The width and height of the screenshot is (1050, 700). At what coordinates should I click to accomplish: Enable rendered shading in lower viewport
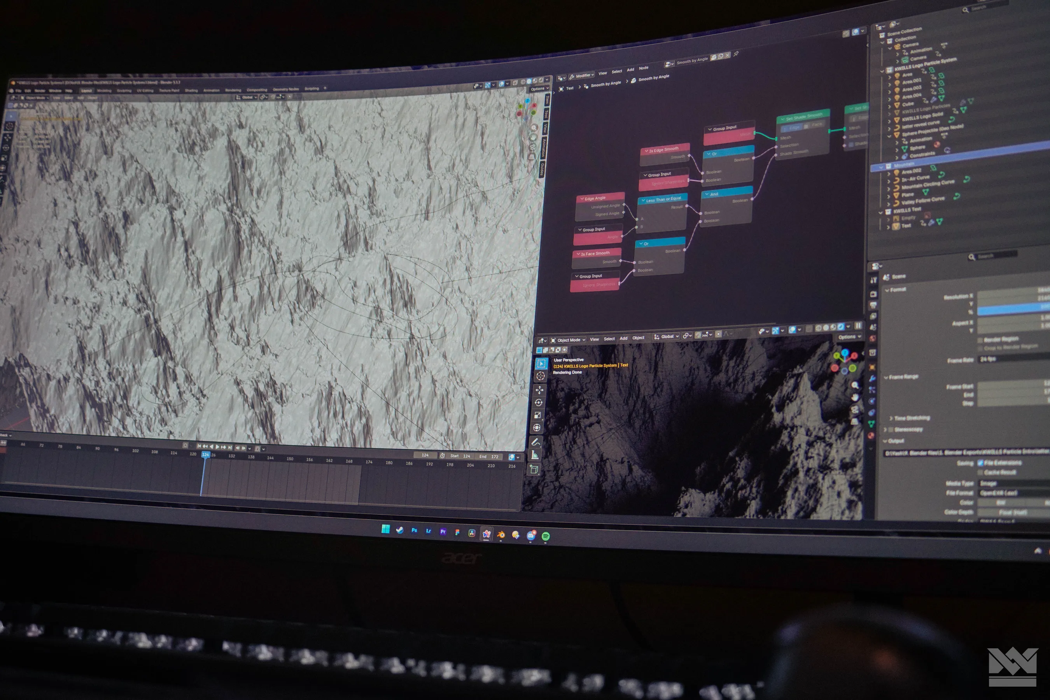[x=841, y=327]
